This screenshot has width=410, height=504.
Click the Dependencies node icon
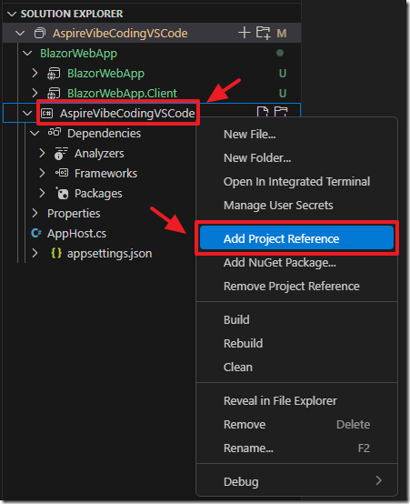tap(55, 133)
